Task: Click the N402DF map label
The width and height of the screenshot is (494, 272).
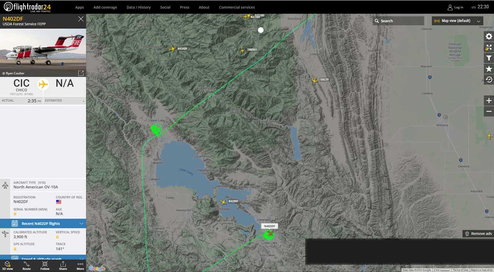Action: pyautogui.click(x=270, y=226)
